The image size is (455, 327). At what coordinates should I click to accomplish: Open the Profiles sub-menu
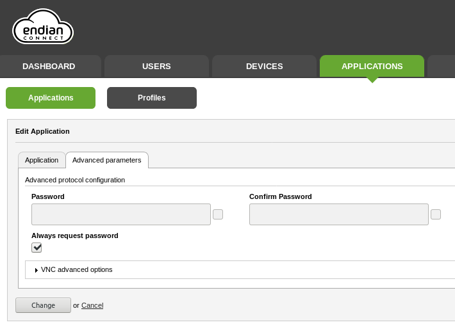[152, 98]
